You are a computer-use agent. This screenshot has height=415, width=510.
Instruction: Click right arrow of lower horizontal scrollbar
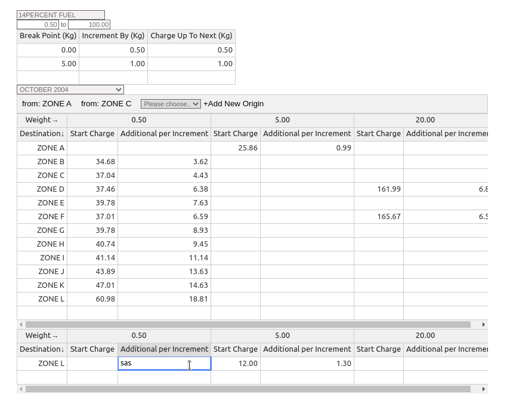tap(483, 389)
